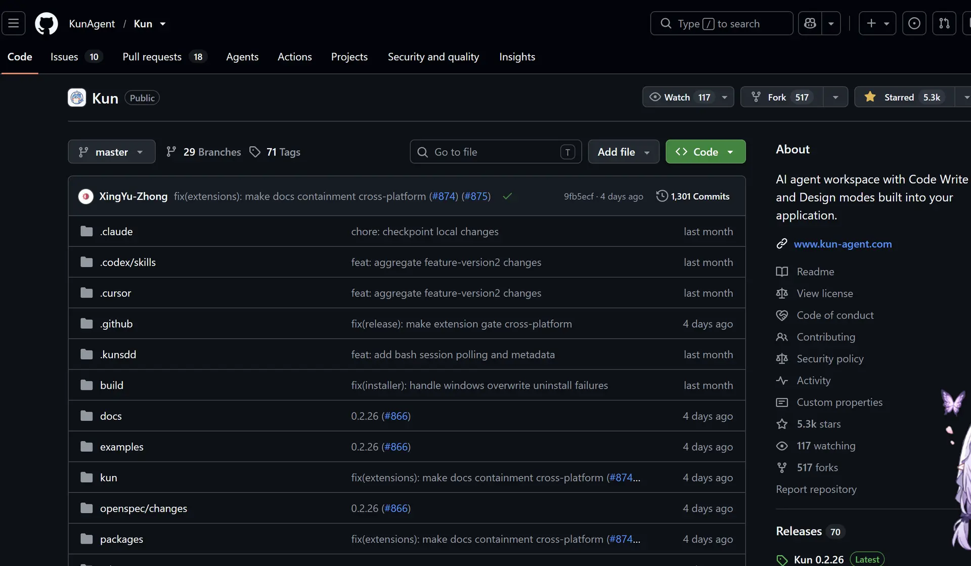971x566 pixels.
Task: Expand the star lists dropdown arrow
Action: coord(964,97)
